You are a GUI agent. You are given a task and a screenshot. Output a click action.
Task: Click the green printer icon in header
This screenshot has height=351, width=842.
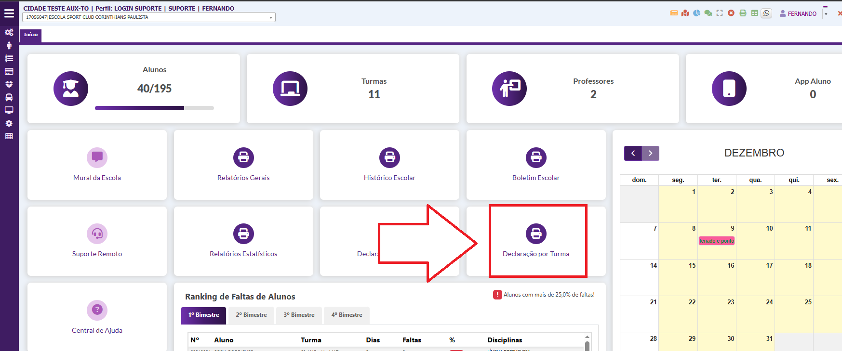743,13
